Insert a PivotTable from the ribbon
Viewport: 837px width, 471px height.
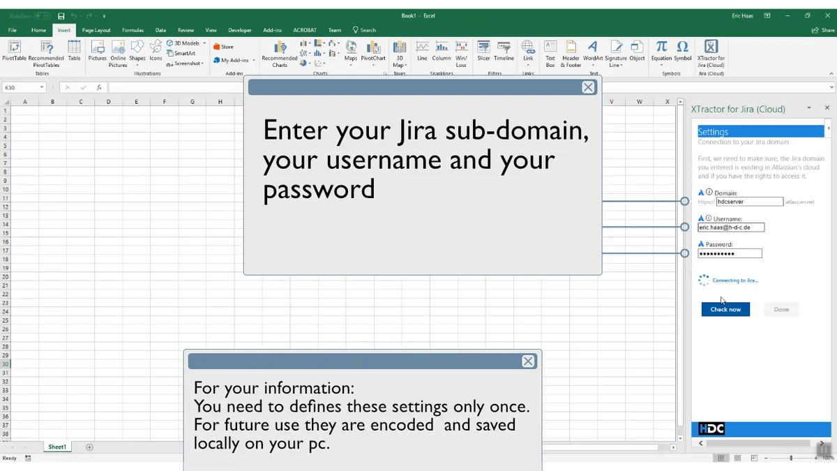pos(14,51)
